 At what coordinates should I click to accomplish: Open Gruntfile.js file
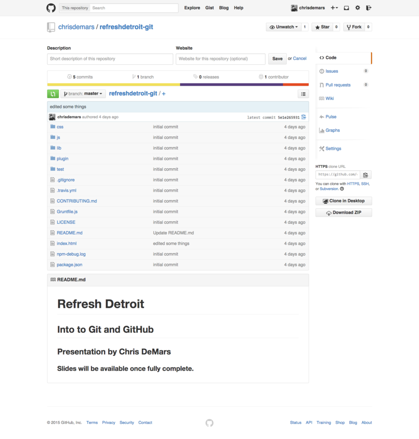pos(67,212)
